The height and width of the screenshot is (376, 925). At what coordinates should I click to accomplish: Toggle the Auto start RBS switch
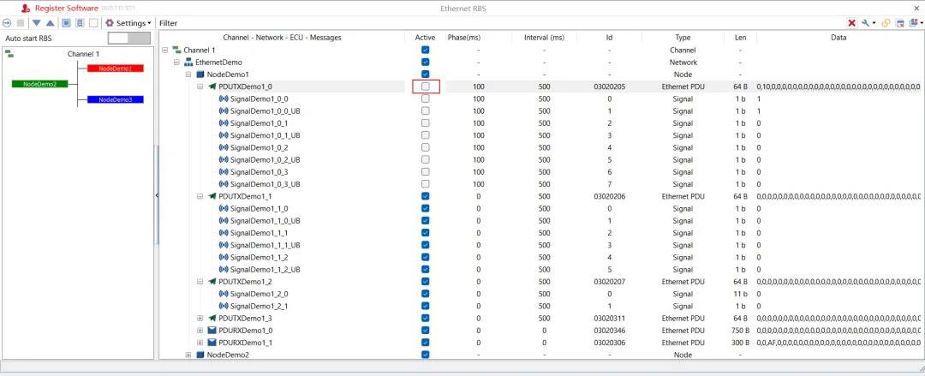click(x=129, y=39)
